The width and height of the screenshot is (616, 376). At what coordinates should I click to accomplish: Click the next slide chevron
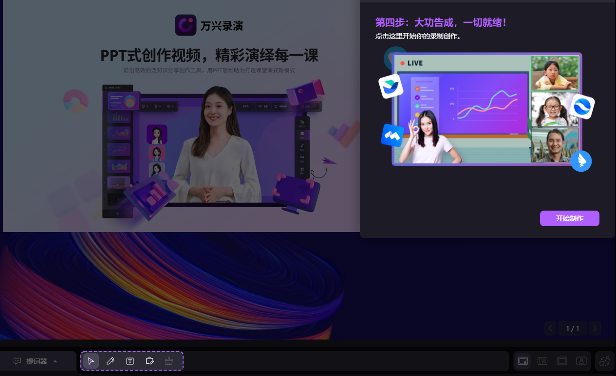pos(595,328)
